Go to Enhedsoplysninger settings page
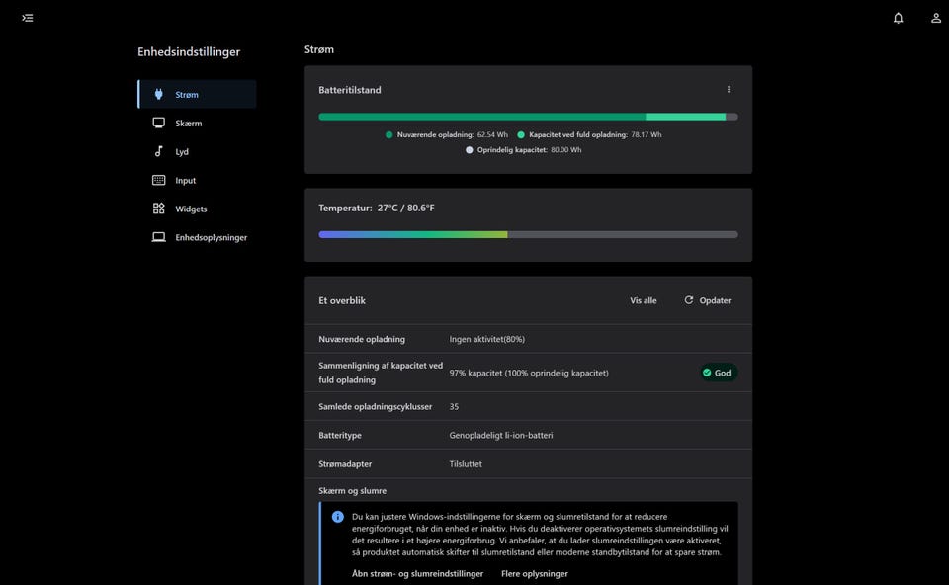The image size is (949, 585). pyautogui.click(x=211, y=237)
